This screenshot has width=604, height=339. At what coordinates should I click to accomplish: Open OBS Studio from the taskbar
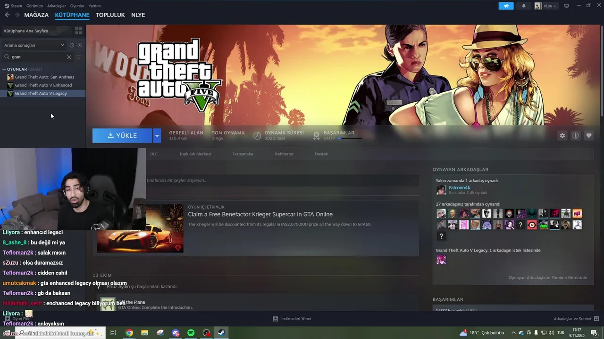tap(207, 333)
